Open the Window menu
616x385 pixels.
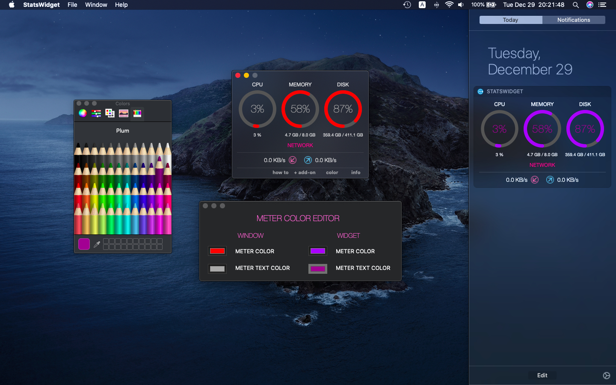pyautogui.click(x=96, y=5)
